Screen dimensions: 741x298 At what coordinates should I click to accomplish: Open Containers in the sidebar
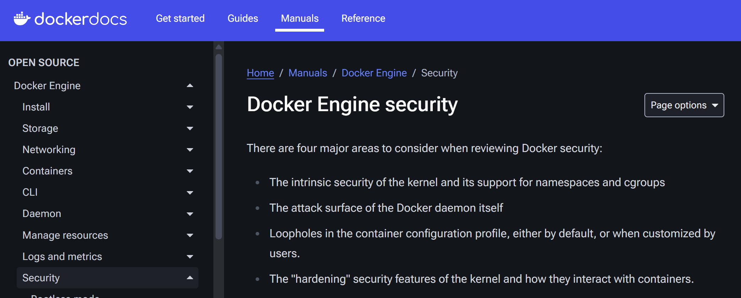tap(47, 171)
